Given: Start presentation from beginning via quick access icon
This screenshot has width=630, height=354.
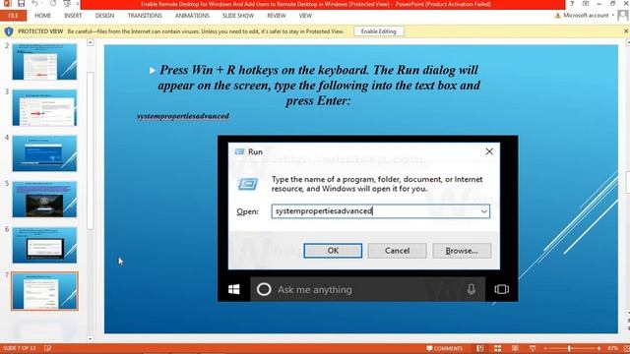Looking at the screenshot, I should [67, 4].
